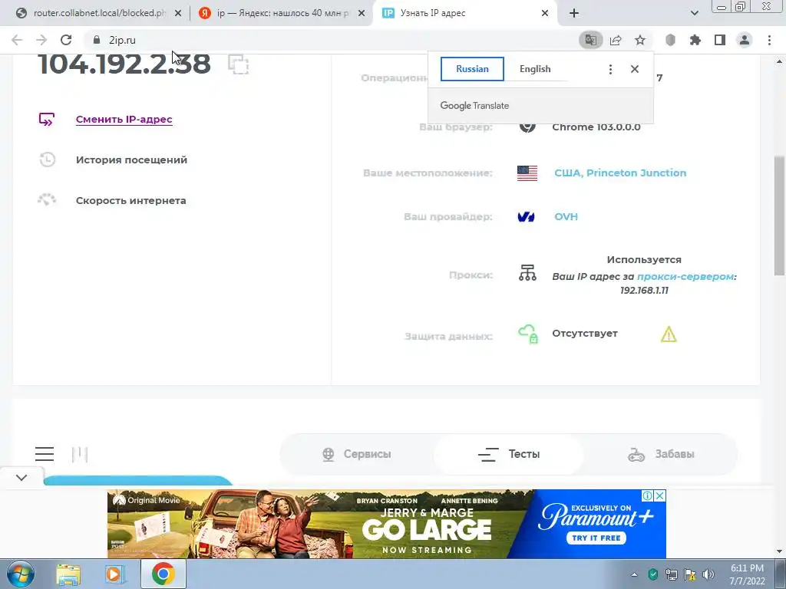Open the hamburger menu on the page
Viewport: 786px width, 589px height.
point(45,454)
